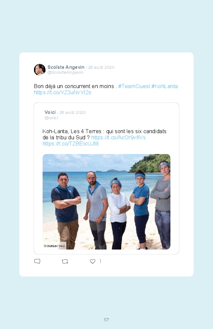Click the @voici handle
Screen dimensions: 213x329
pyautogui.click(x=51, y=118)
